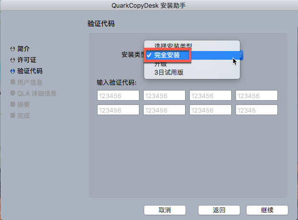298x220 pixels.
Task: Click second code field in top row
Action: coord(164,95)
